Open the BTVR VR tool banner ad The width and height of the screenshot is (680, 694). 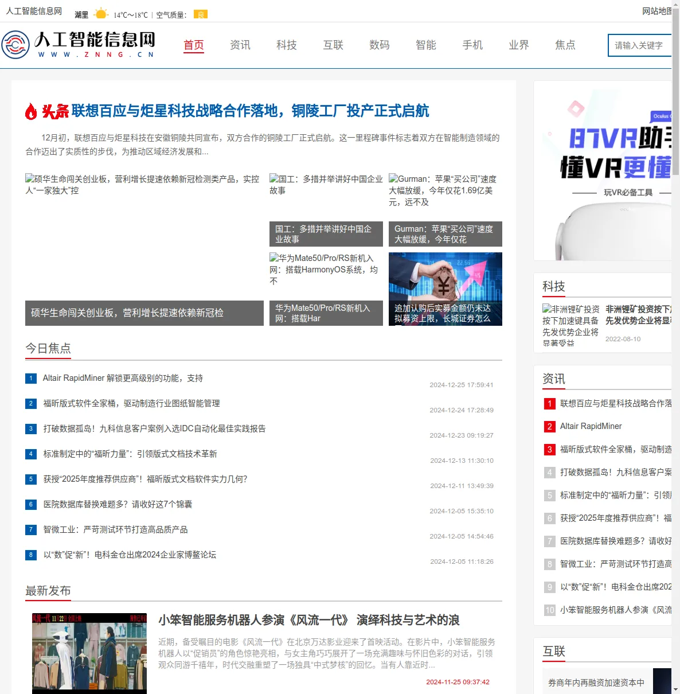pyautogui.click(x=603, y=170)
